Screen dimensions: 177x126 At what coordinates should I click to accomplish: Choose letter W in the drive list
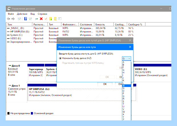coord(126,112)
